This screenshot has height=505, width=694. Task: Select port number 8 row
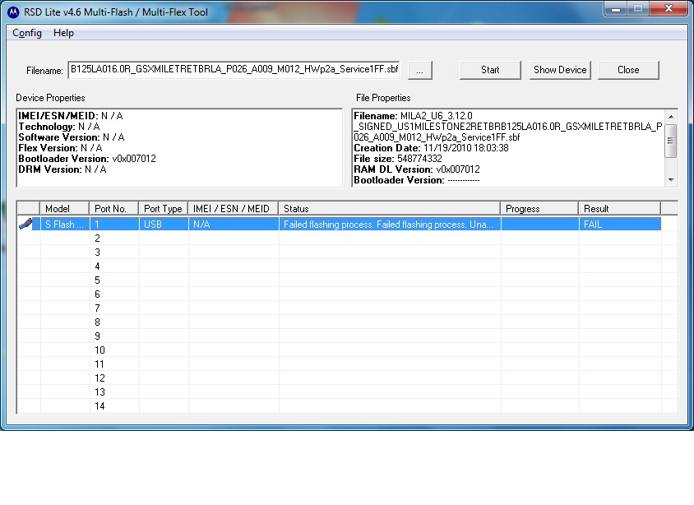coord(347,322)
